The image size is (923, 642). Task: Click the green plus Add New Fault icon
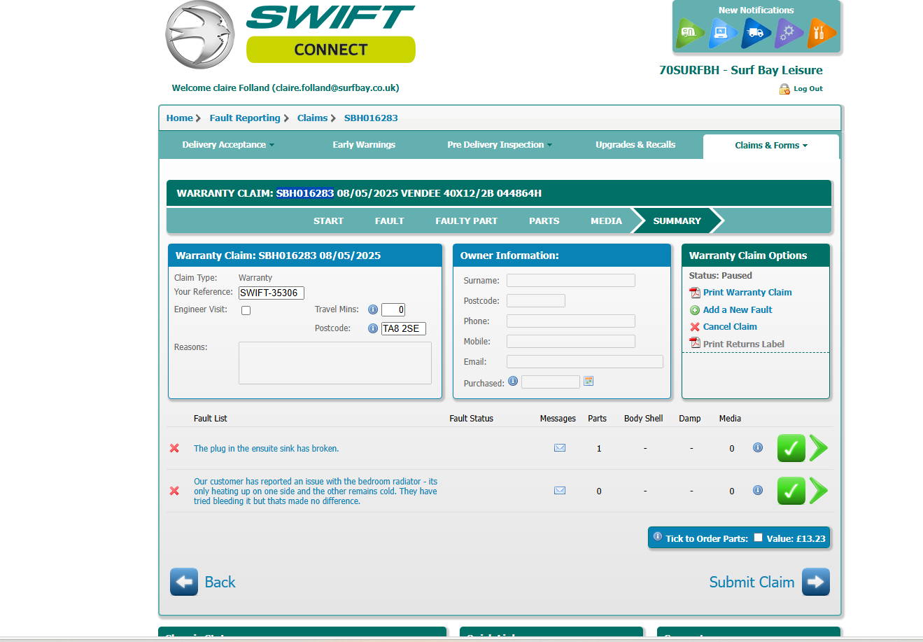pos(695,310)
